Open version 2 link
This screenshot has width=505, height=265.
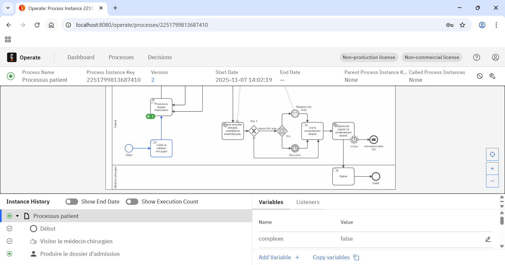[153, 80]
